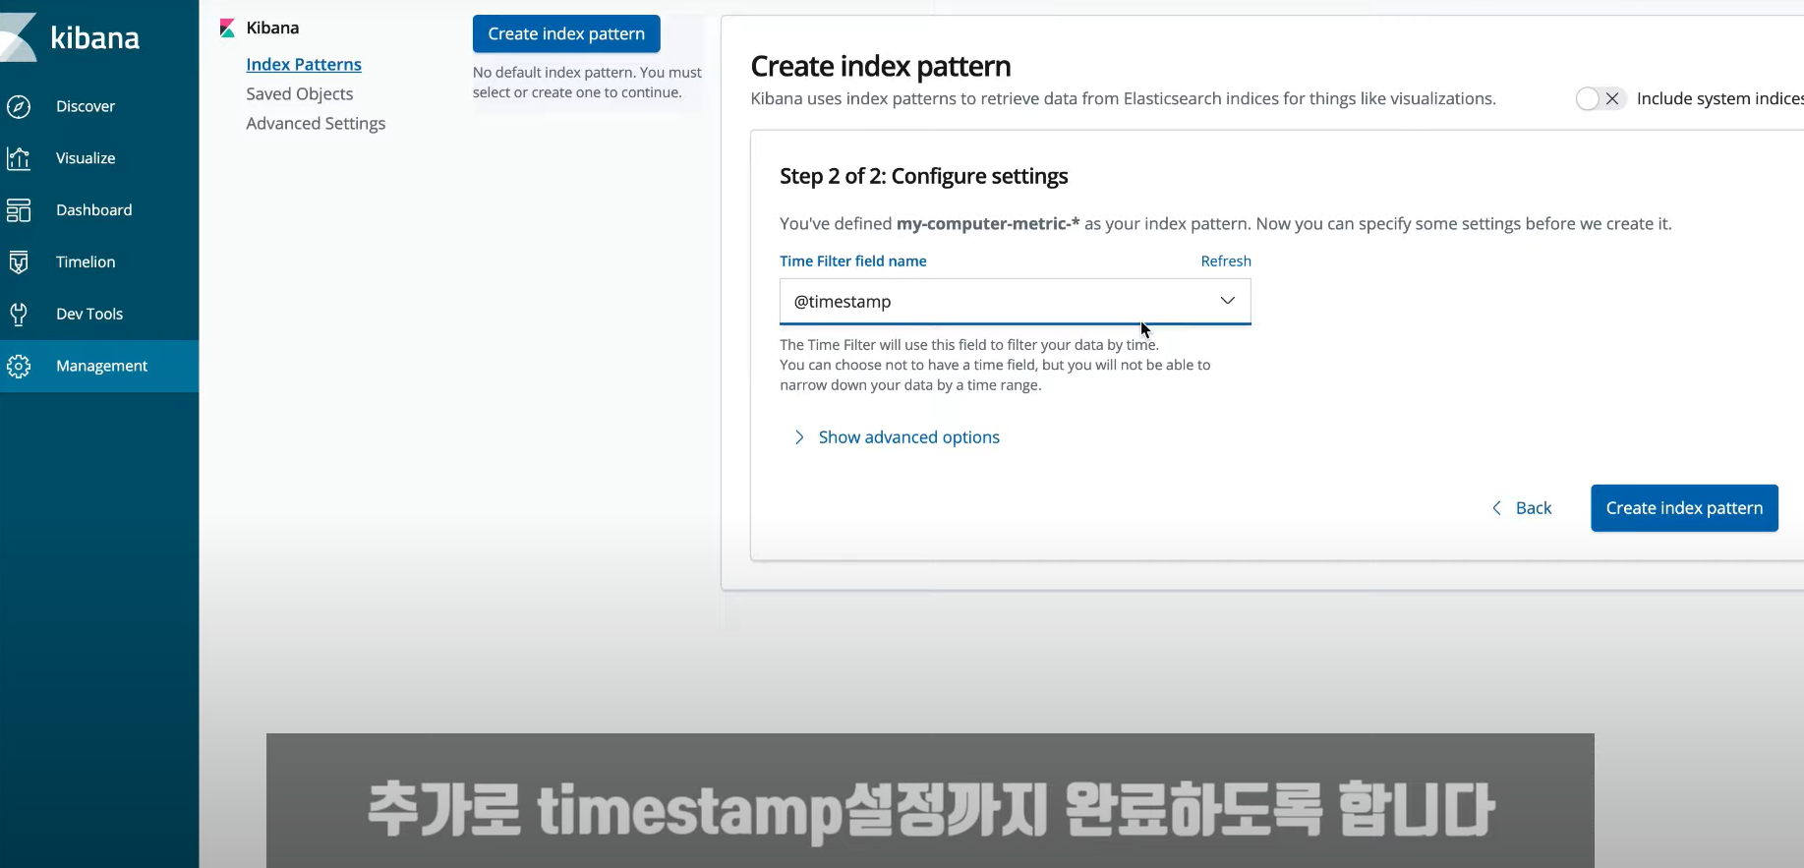Click the Refresh link above the time field
This screenshot has height=868, width=1804.
click(1226, 261)
